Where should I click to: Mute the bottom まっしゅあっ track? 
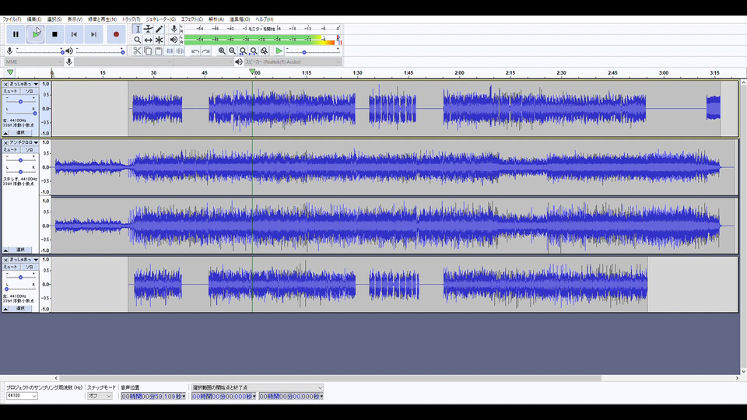[10, 267]
